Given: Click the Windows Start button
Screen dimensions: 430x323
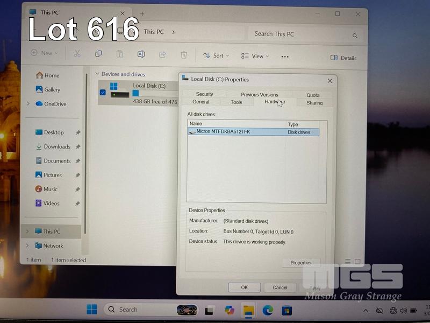Looking at the screenshot, I should coord(91,309).
